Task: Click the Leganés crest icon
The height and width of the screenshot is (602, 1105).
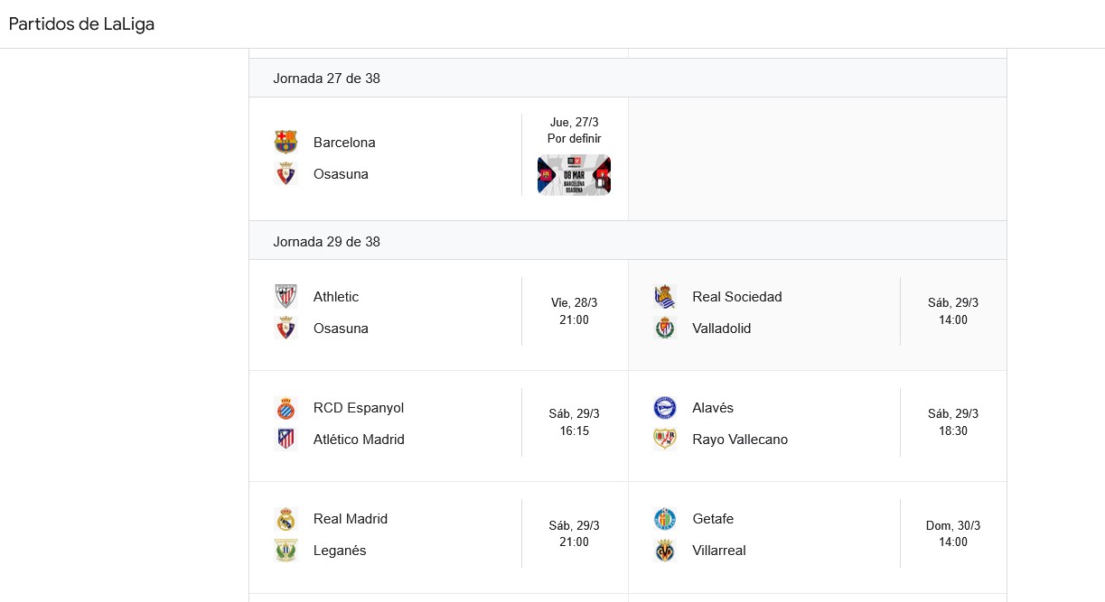Action: (x=286, y=551)
